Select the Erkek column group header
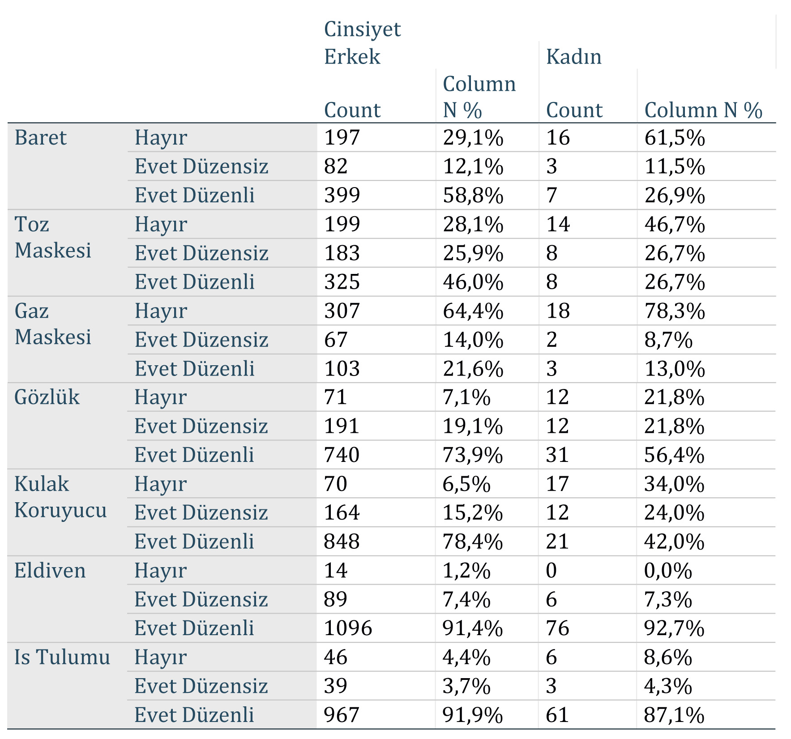The image size is (791, 739). [352, 57]
